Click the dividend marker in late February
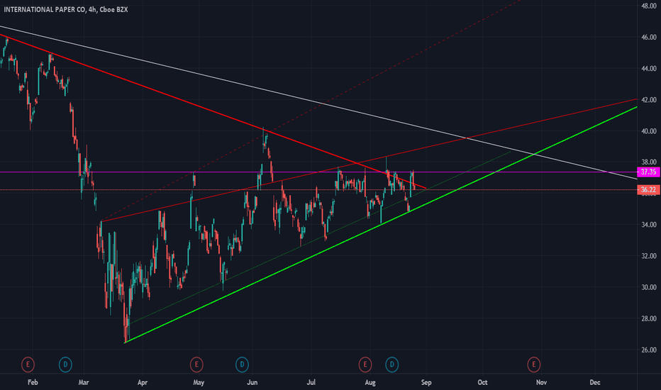 click(65, 364)
